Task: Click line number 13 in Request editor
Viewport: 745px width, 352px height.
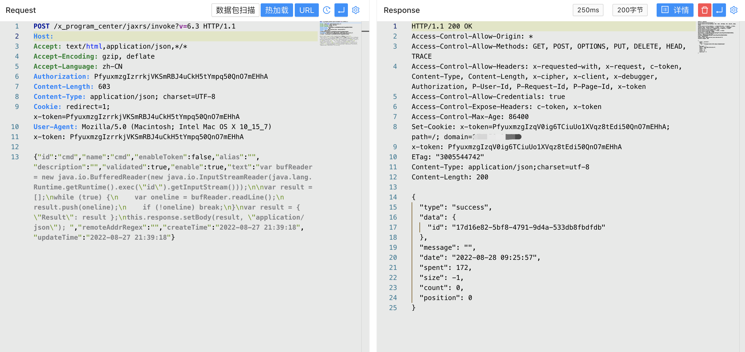Action: tap(15, 157)
